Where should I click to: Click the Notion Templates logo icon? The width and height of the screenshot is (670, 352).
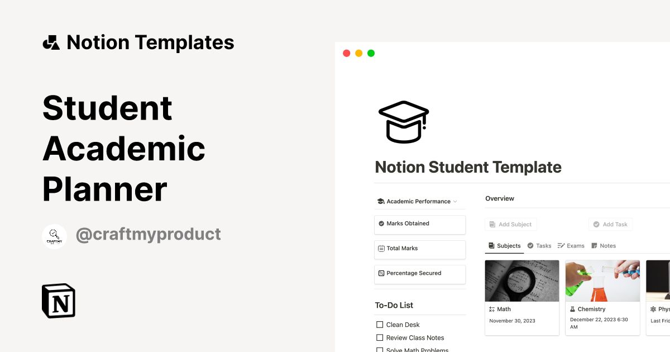pos(51,42)
